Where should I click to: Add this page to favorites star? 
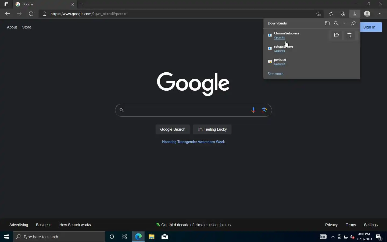(x=318, y=14)
